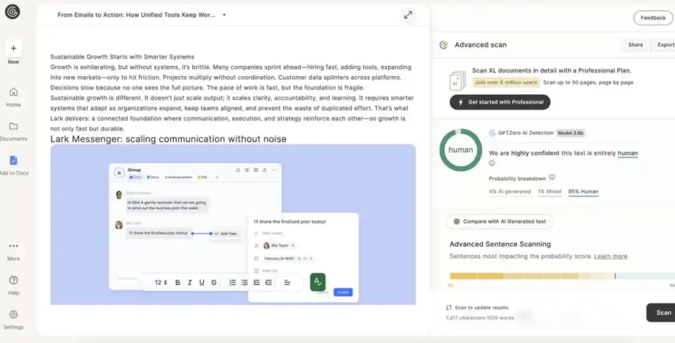Click the Lark Messenger heading text

pyautogui.click(x=168, y=139)
